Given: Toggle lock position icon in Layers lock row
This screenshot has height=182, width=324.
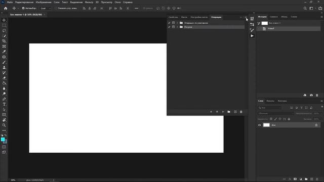Looking at the screenshot, I should point(280,119).
